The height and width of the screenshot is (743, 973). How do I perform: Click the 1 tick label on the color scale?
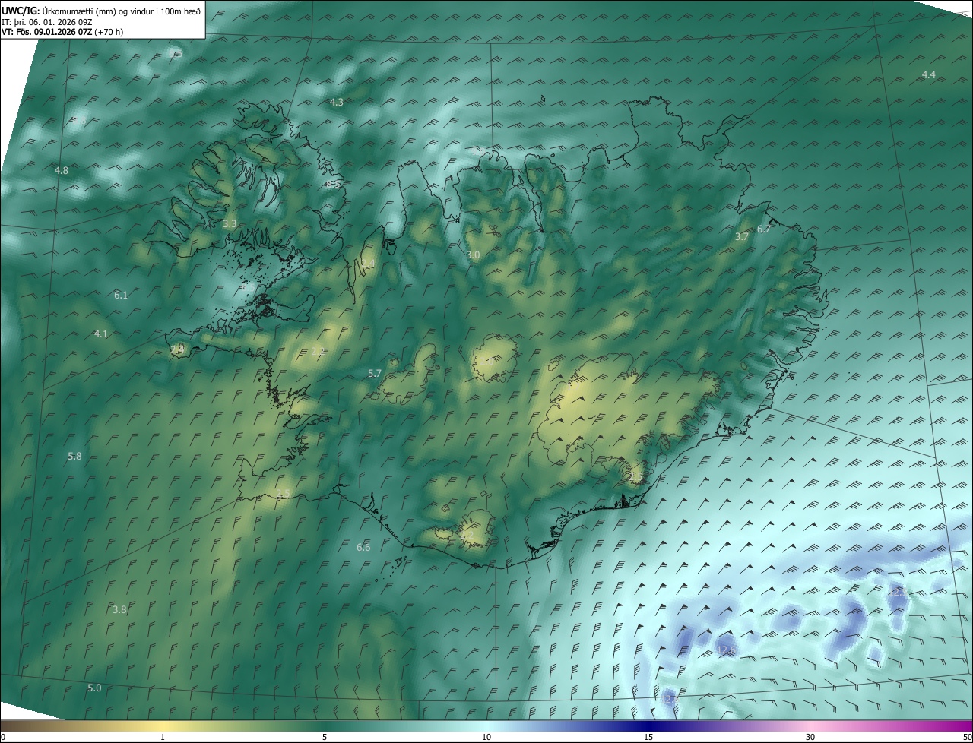click(x=163, y=738)
